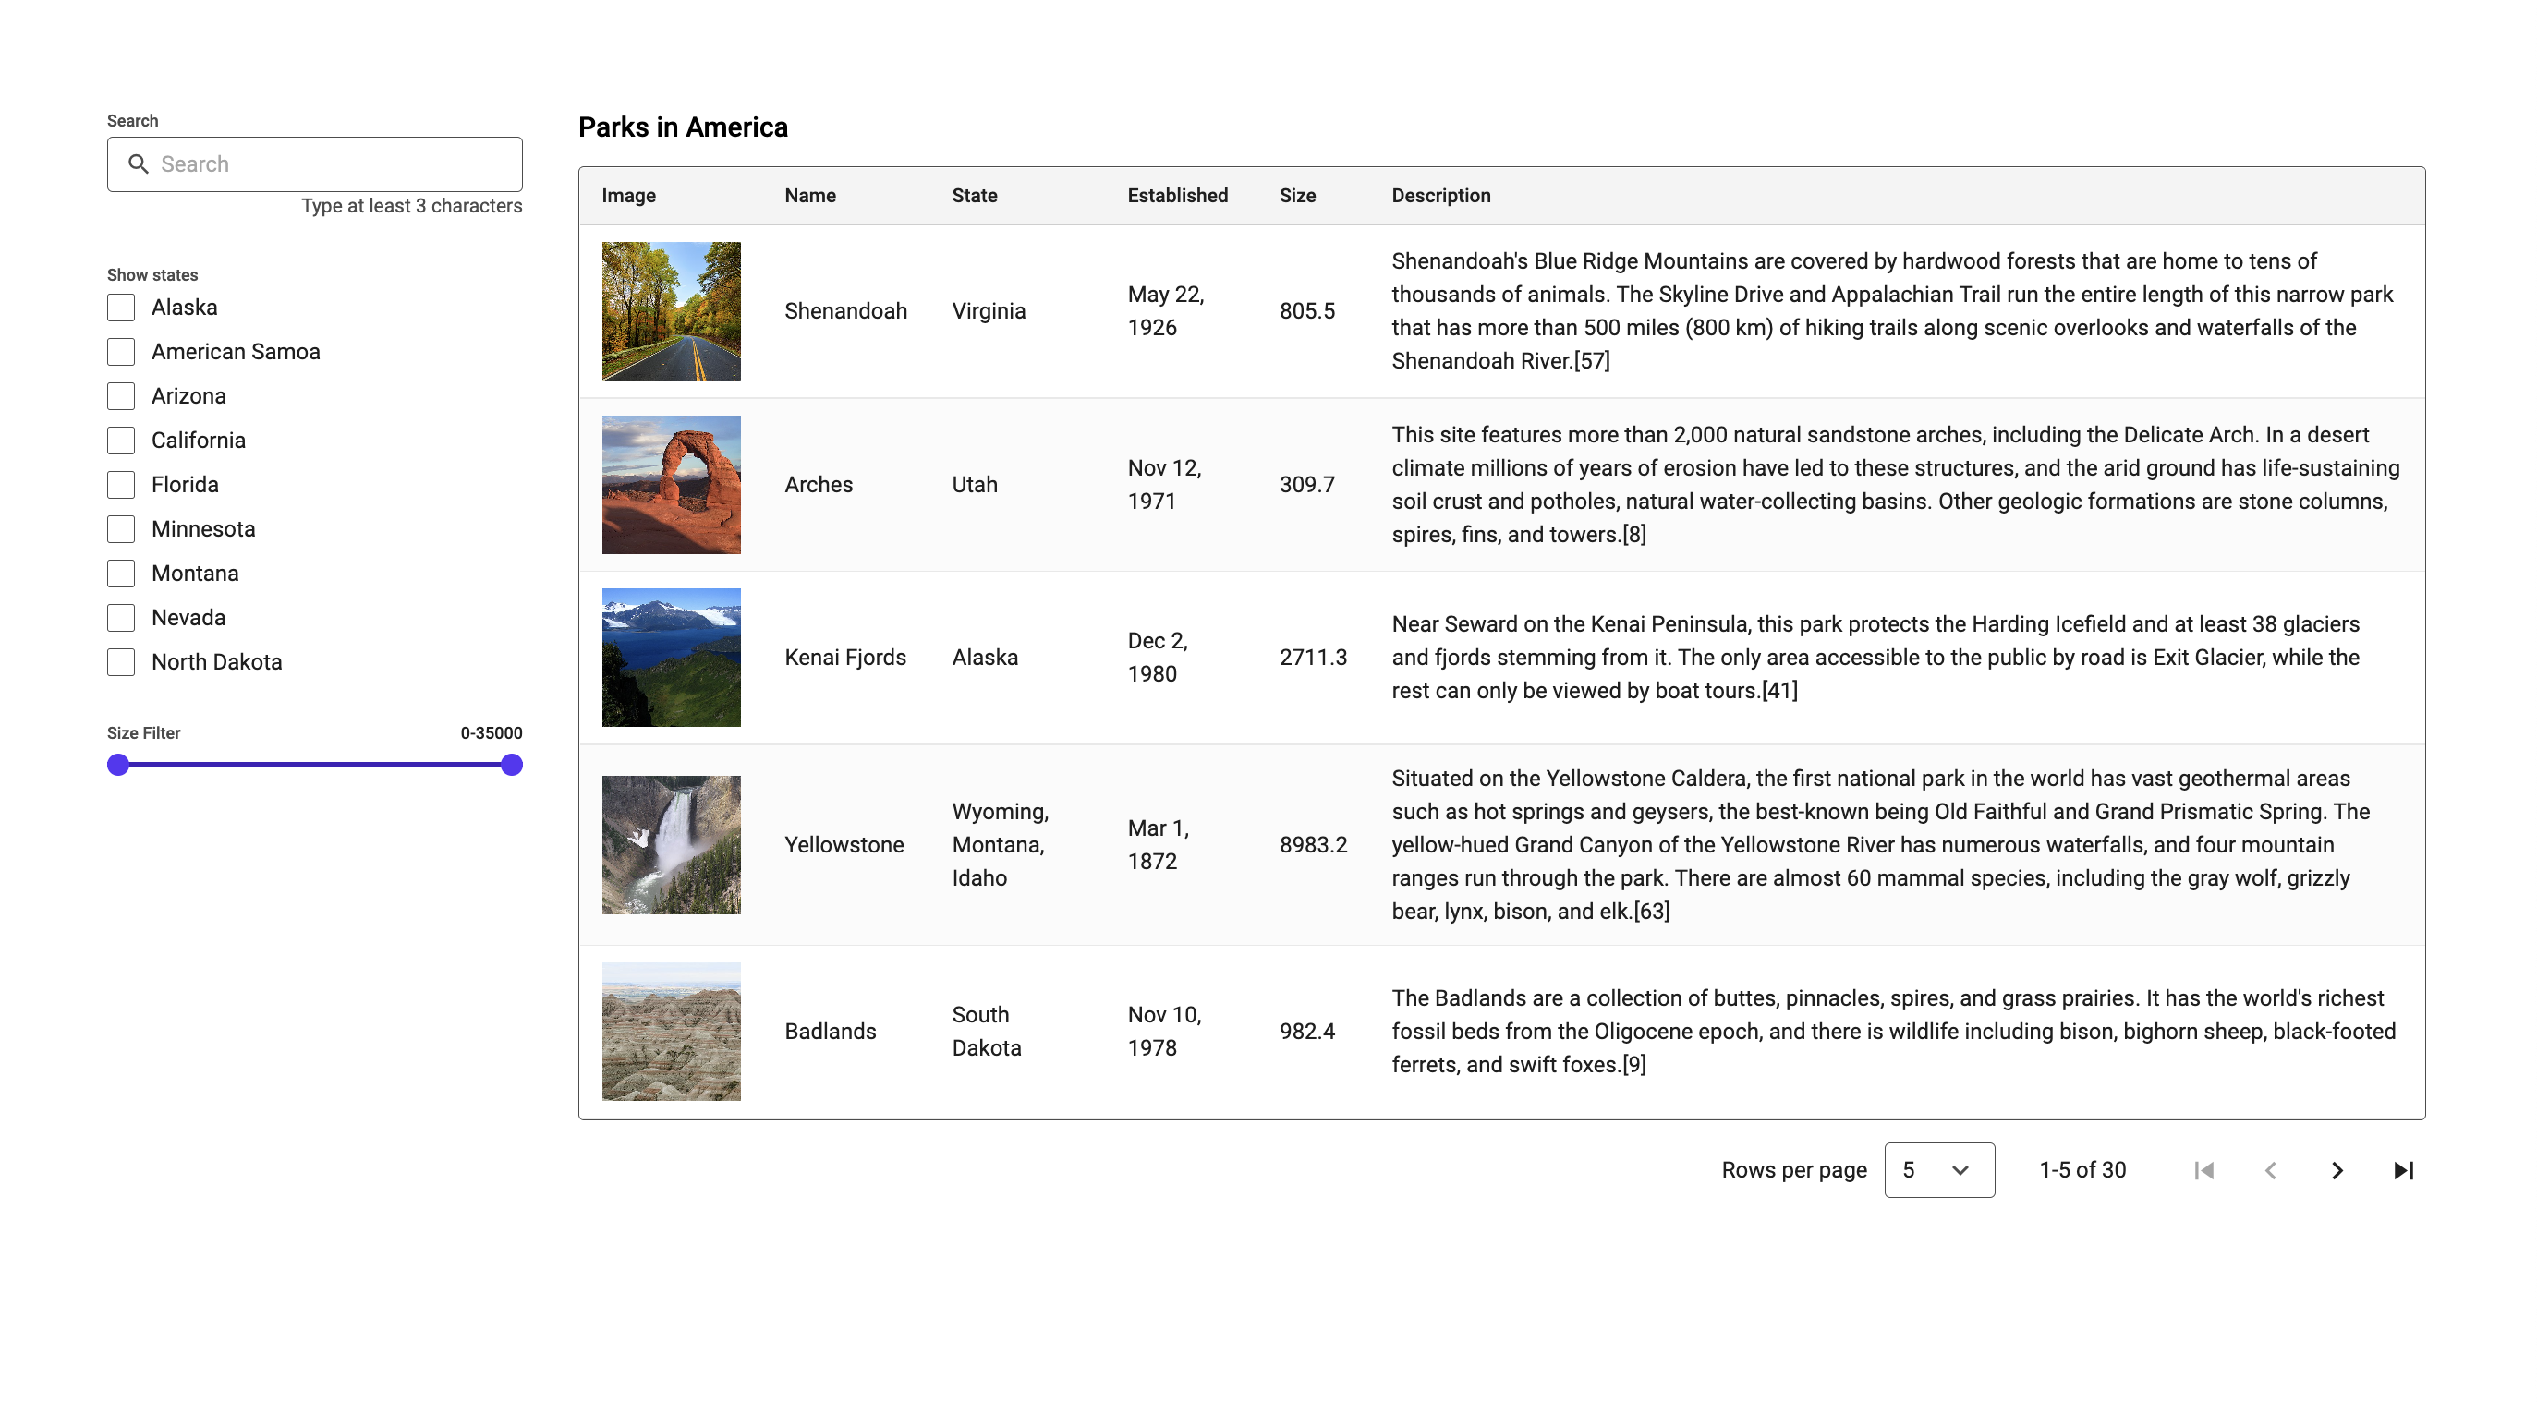Jump to the first page of results
The height and width of the screenshot is (1402, 2537).
tap(2204, 1170)
